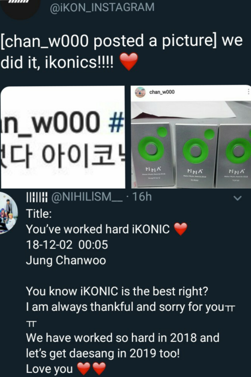Open the 16h timestamp of the tweet

point(142,197)
